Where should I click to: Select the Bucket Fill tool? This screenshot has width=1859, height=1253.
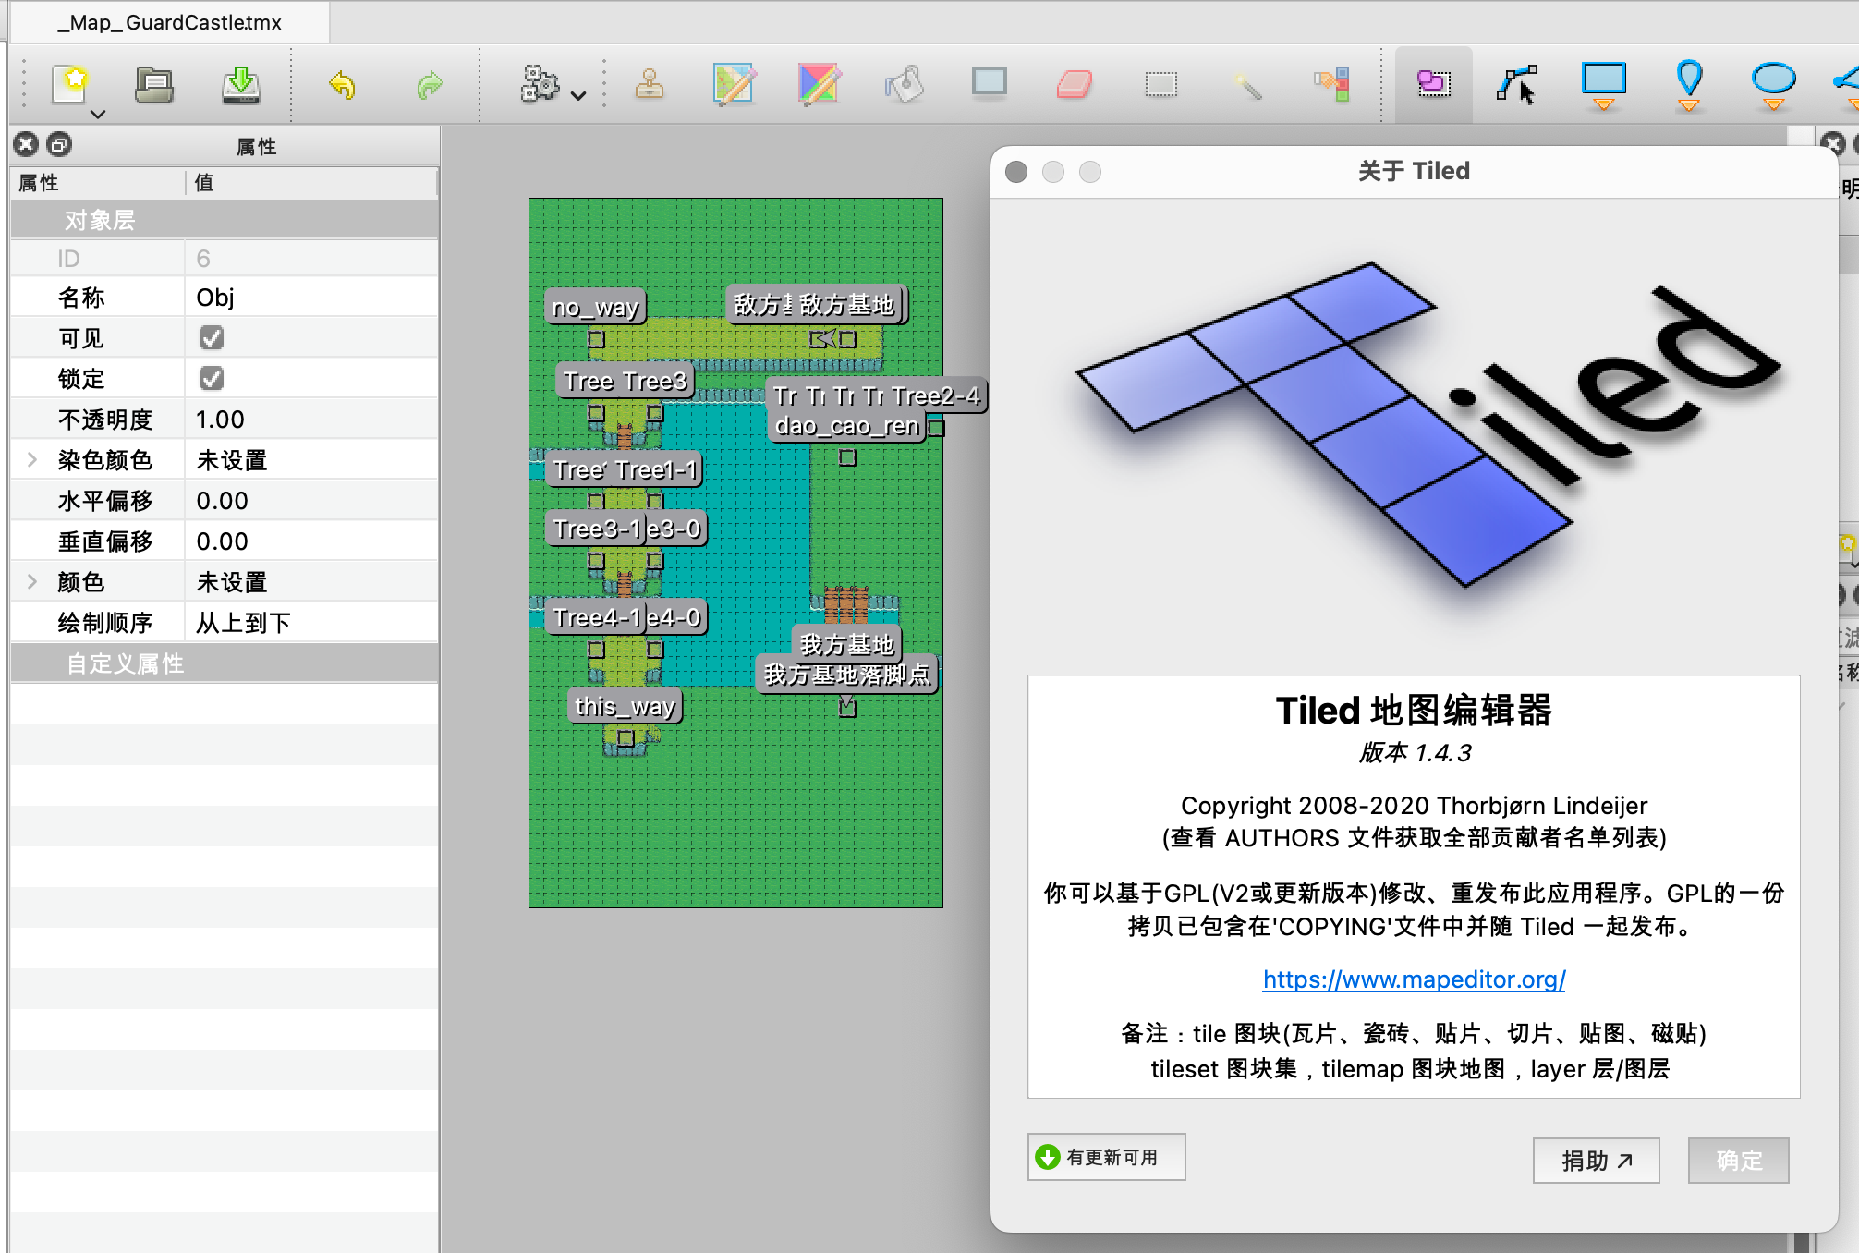(905, 85)
